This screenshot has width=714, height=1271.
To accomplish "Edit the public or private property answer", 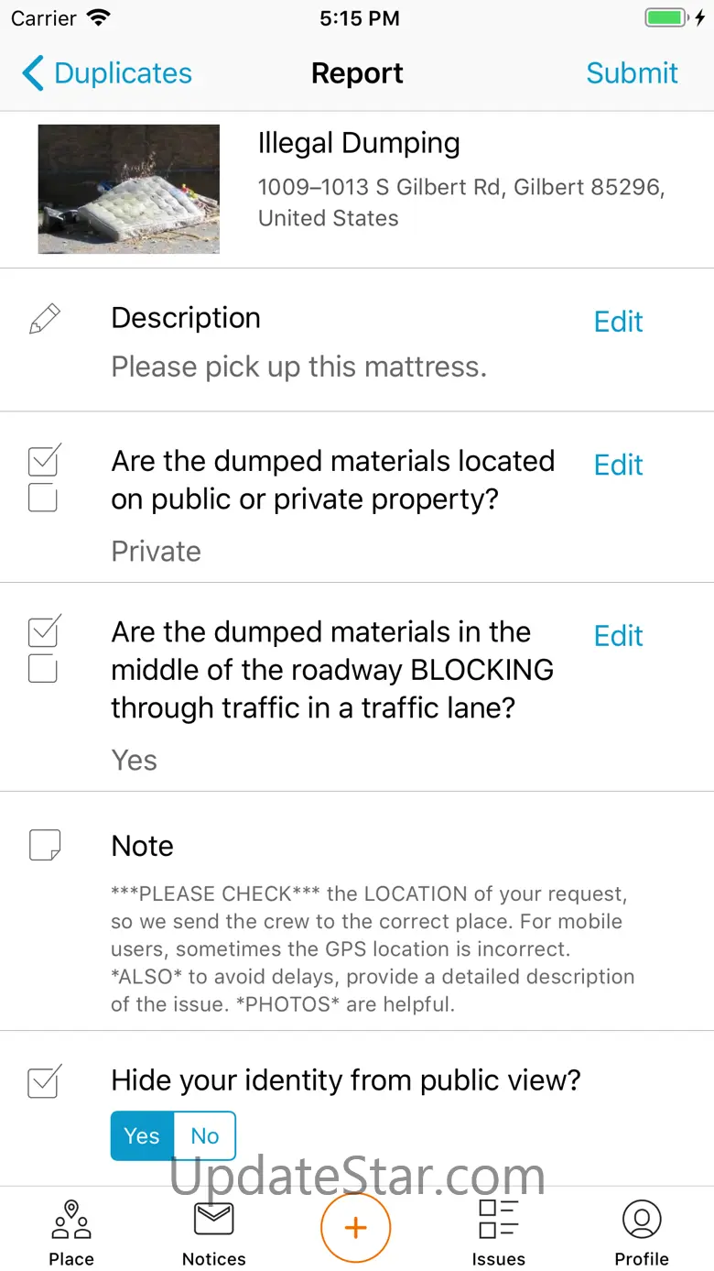I will [619, 465].
